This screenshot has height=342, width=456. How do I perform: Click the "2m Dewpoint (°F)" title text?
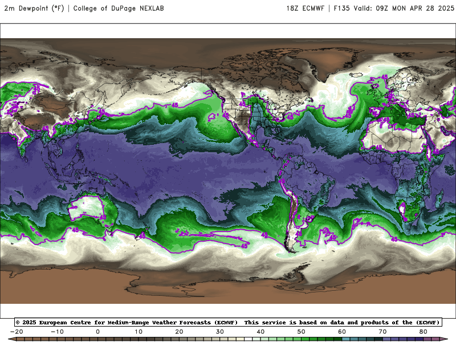[x=34, y=8]
